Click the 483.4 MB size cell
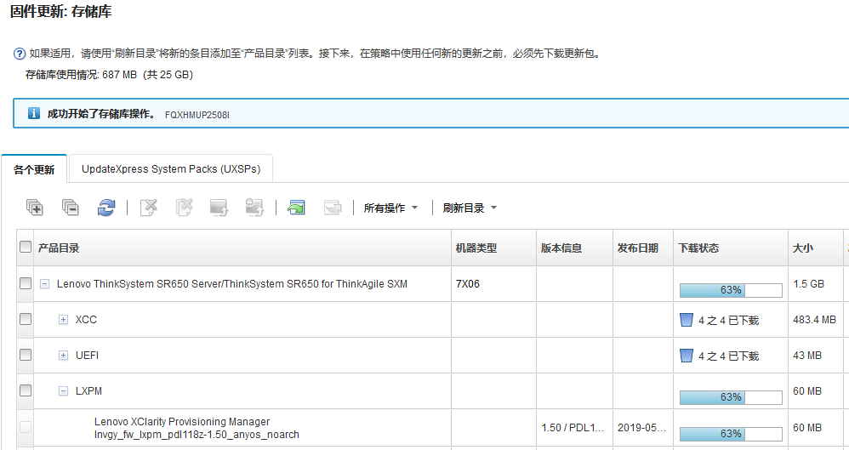 coord(814,320)
